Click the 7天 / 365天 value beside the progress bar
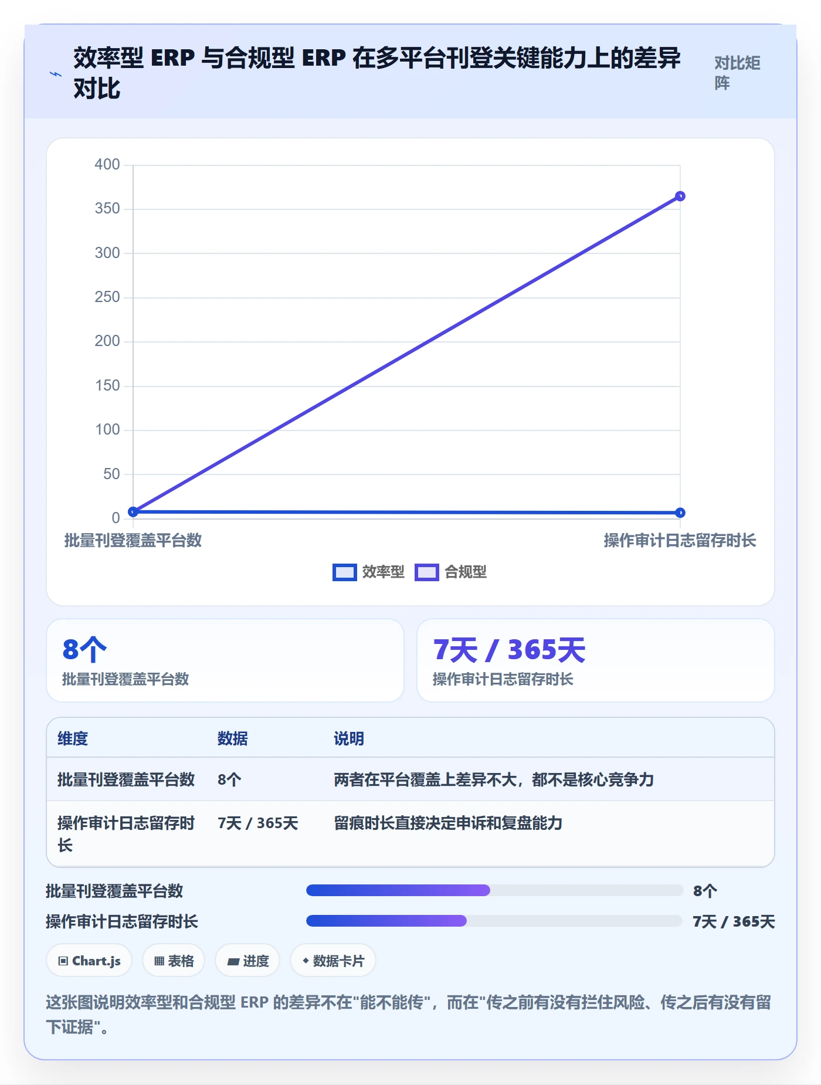Viewport: 821px width, 1085px height. coord(734,921)
